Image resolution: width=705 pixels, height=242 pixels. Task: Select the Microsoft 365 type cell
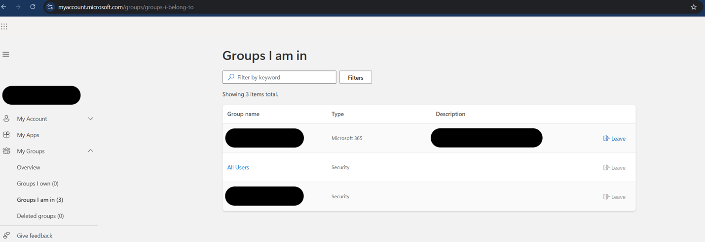347,138
